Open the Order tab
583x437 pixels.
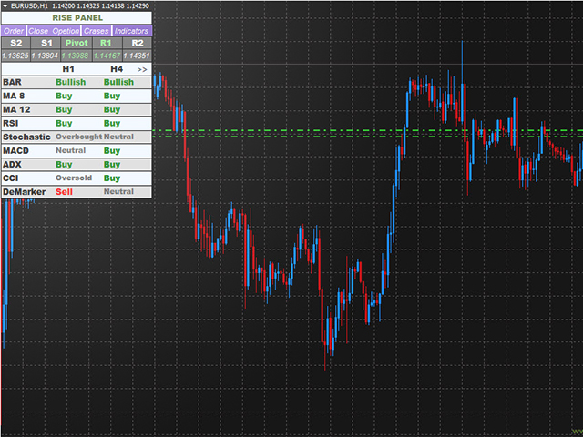(x=14, y=30)
